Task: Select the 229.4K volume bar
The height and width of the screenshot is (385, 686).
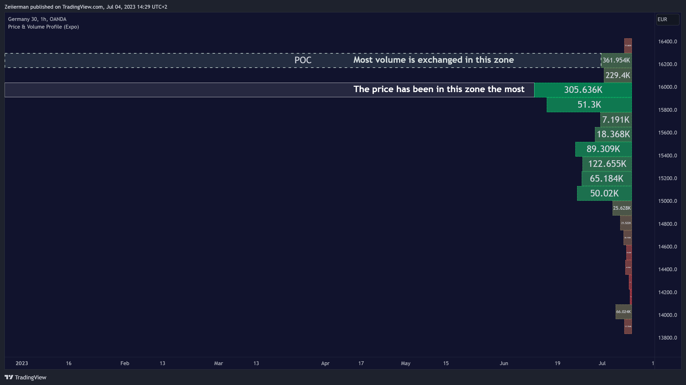Action: point(618,75)
